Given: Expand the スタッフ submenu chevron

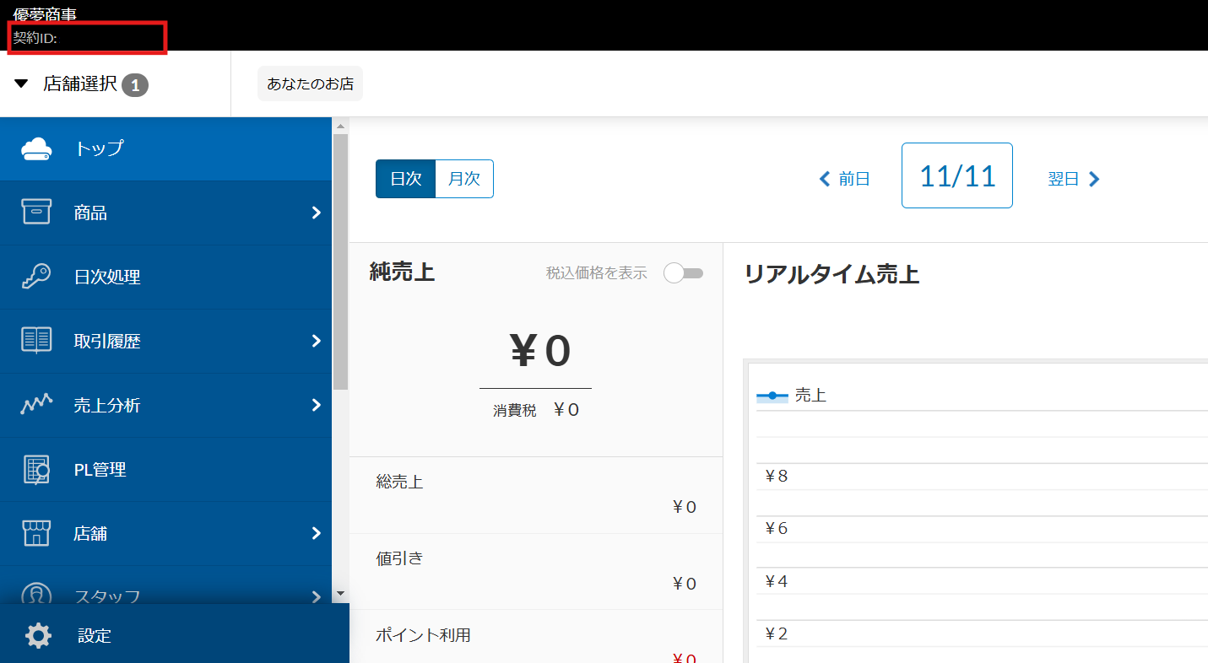Looking at the screenshot, I should (x=317, y=596).
